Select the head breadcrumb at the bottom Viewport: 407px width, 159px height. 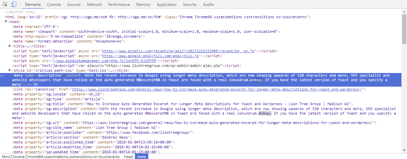coord(128,157)
